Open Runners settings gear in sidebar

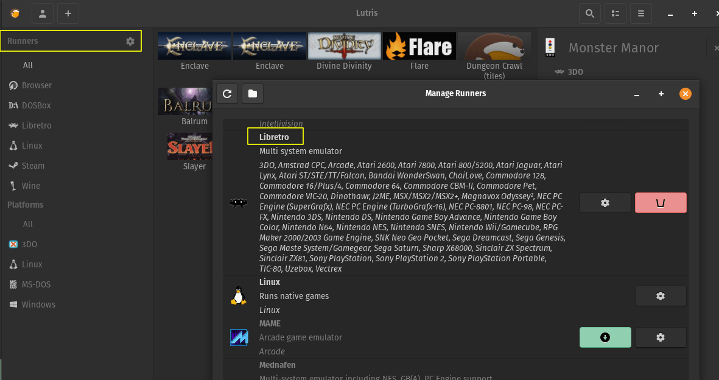click(130, 41)
